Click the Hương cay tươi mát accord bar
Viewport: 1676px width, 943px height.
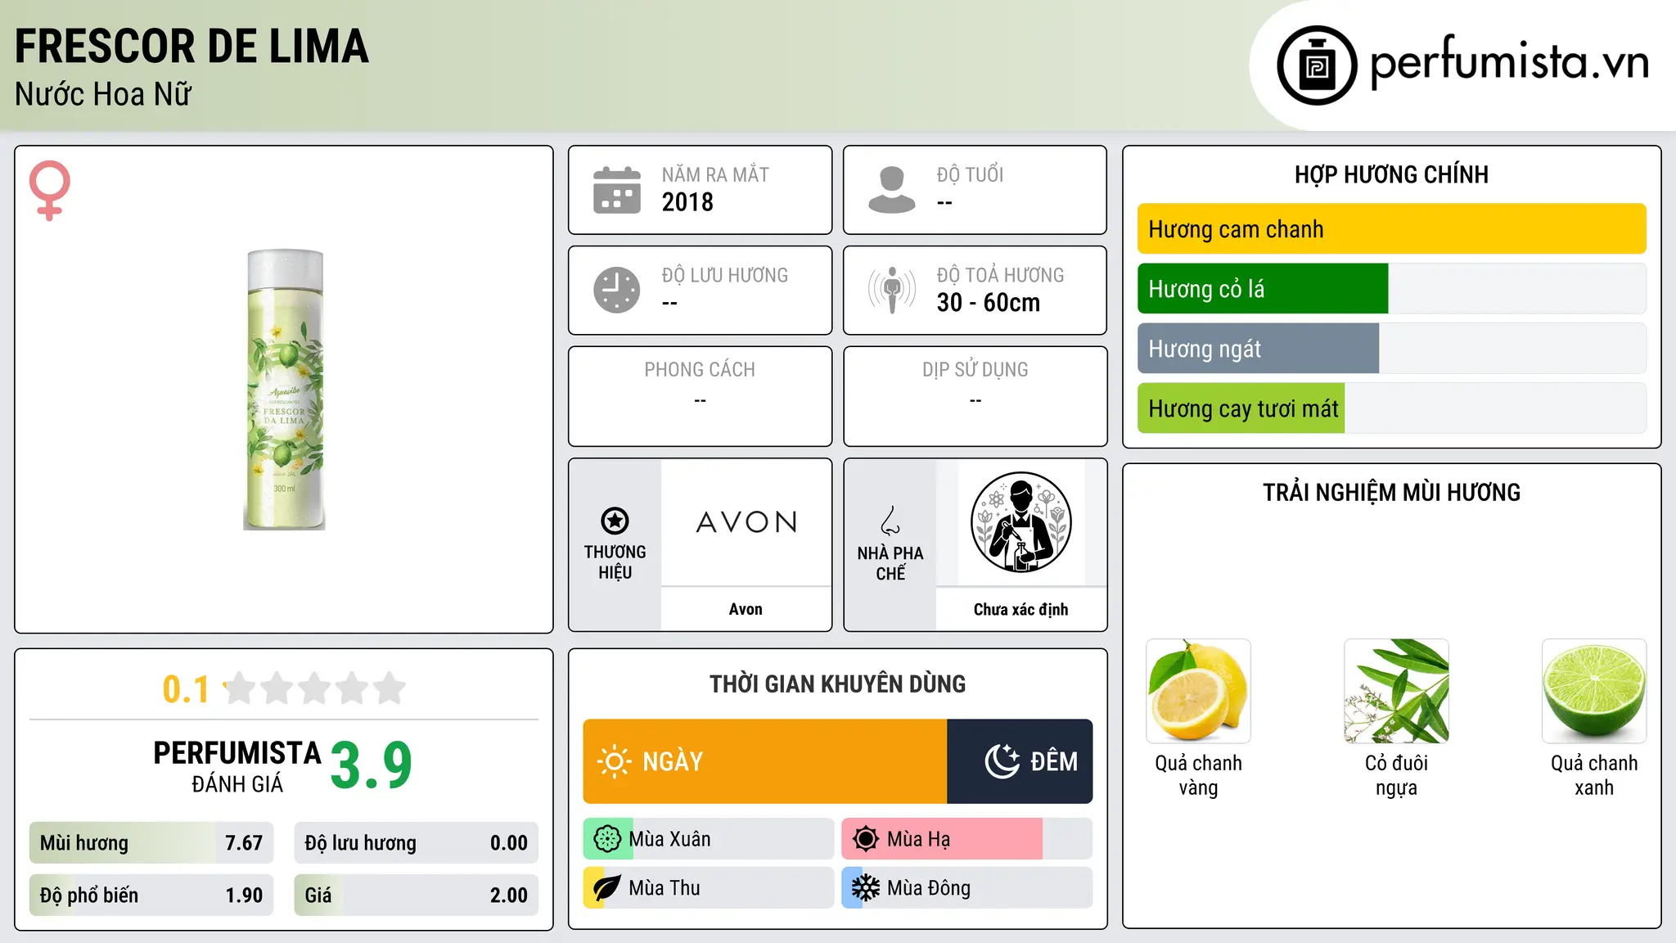(1241, 408)
